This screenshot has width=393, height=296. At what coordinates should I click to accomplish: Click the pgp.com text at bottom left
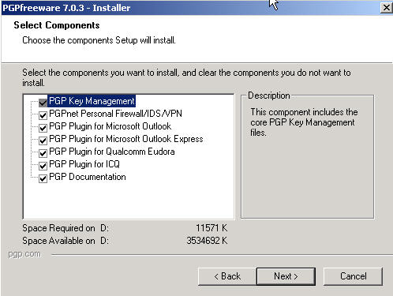click(x=24, y=254)
